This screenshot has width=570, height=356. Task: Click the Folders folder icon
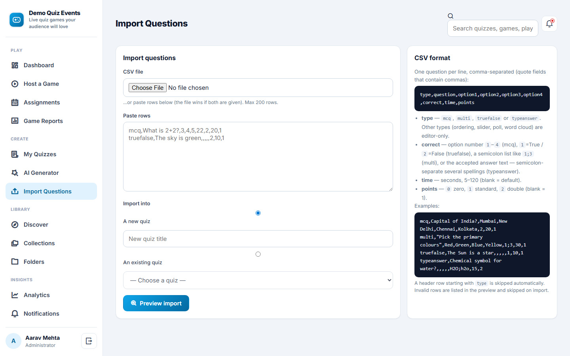15,262
